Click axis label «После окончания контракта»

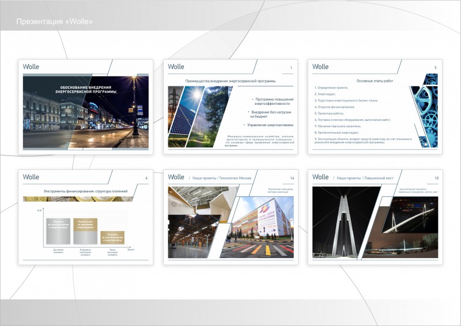(x=112, y=252)
